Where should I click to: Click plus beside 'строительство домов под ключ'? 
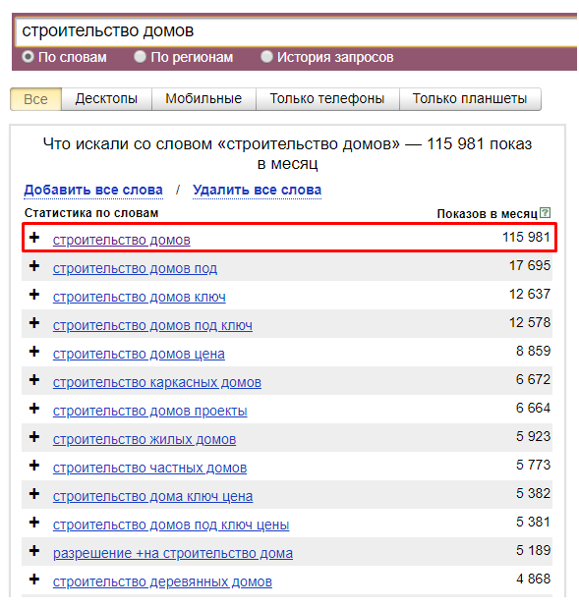click(x=34, y=323)
